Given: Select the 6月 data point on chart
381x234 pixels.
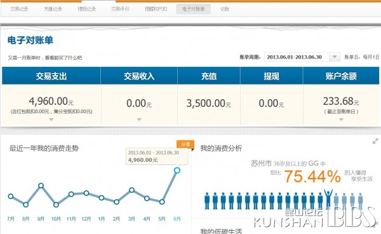Looking at the screenshot, I should [177, 170].
